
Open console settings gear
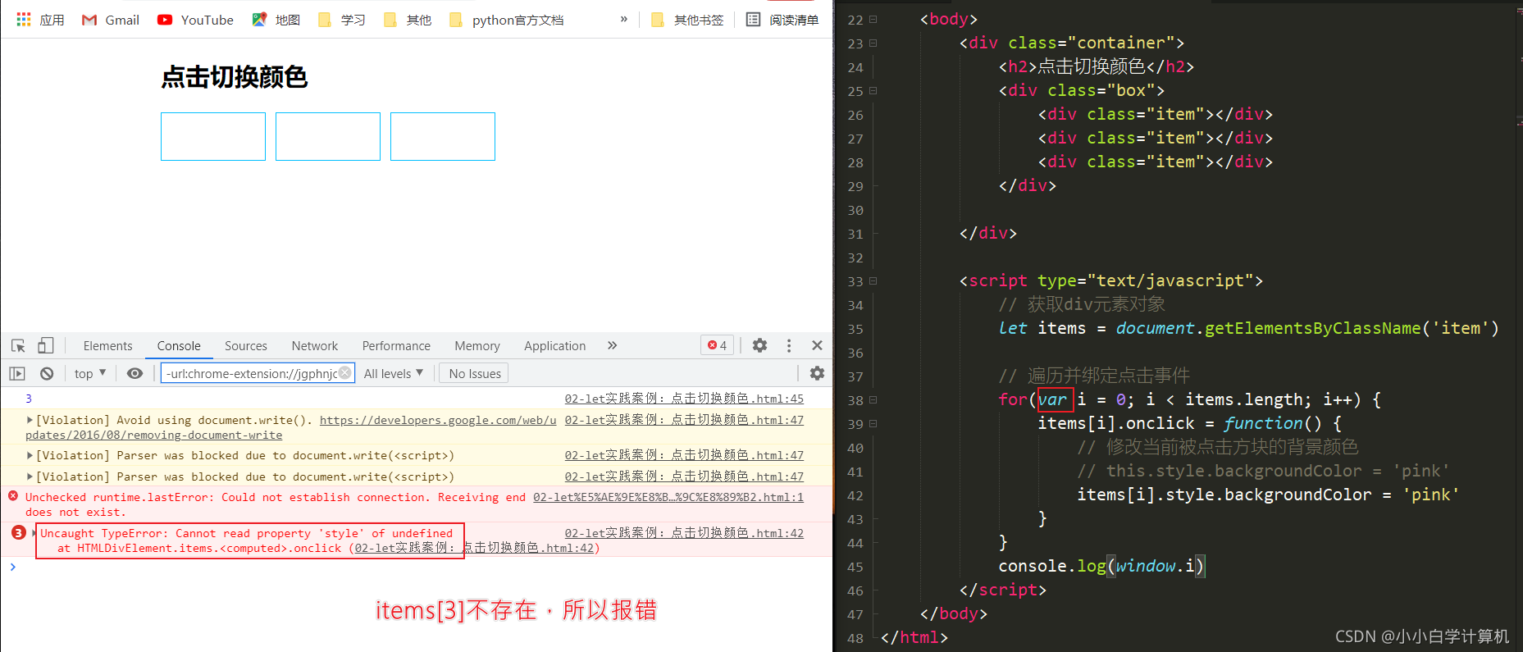click(x=817, y=373)
